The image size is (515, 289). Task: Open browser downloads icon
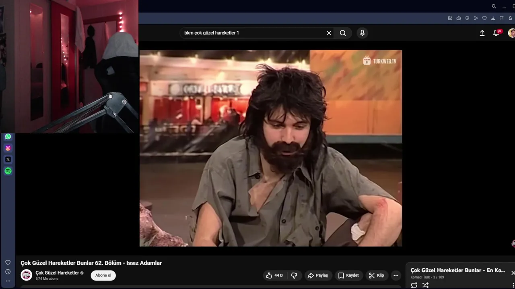tap(493, 18)
